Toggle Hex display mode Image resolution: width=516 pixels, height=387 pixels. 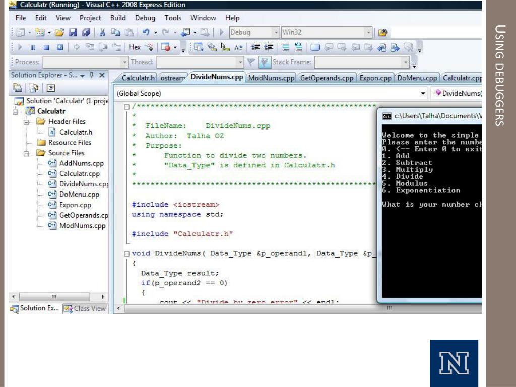[x=135, y=47]
